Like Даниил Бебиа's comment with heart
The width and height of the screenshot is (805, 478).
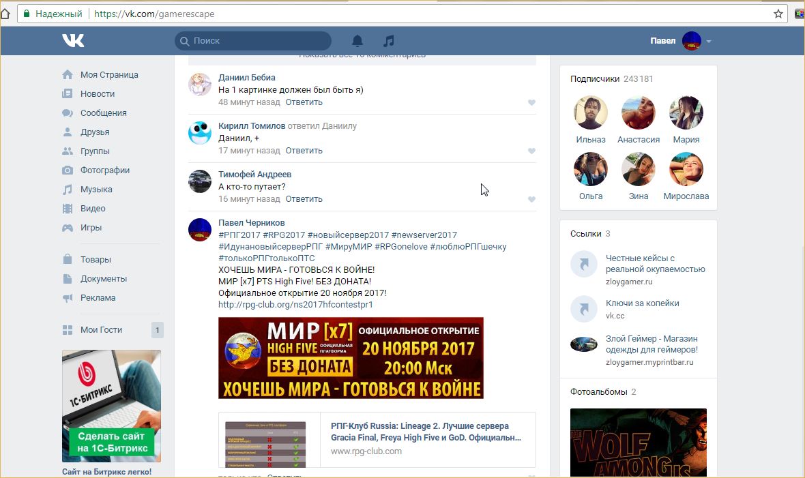(531, 103)
